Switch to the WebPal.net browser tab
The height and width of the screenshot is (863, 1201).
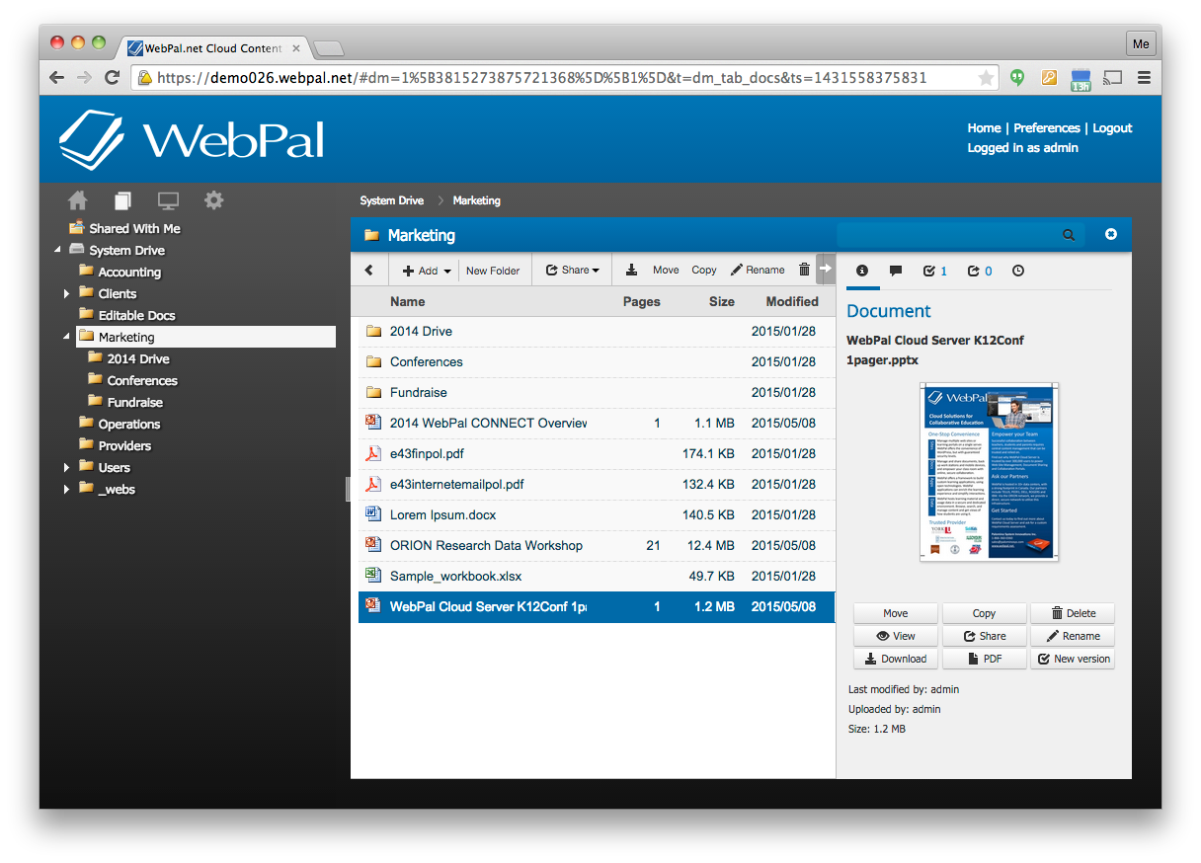point(213,47)
